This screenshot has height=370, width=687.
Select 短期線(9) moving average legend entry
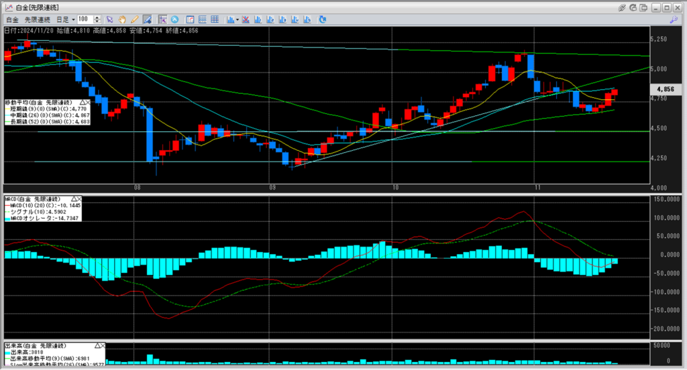(46, 109)
